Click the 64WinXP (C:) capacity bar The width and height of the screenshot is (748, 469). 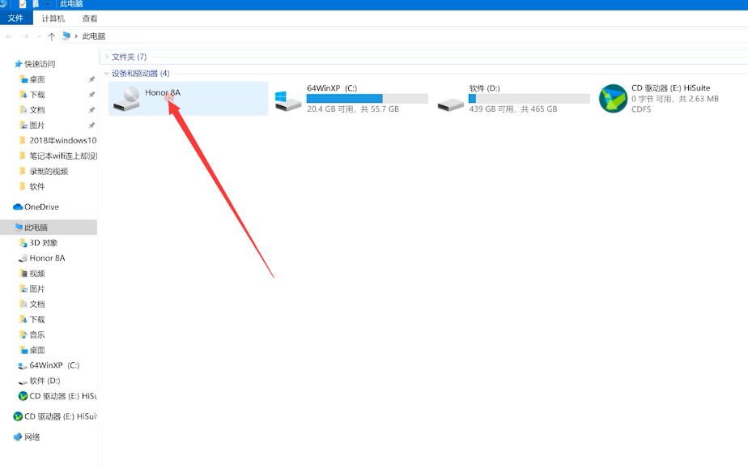pyautogui.click(x=368, y=98)
